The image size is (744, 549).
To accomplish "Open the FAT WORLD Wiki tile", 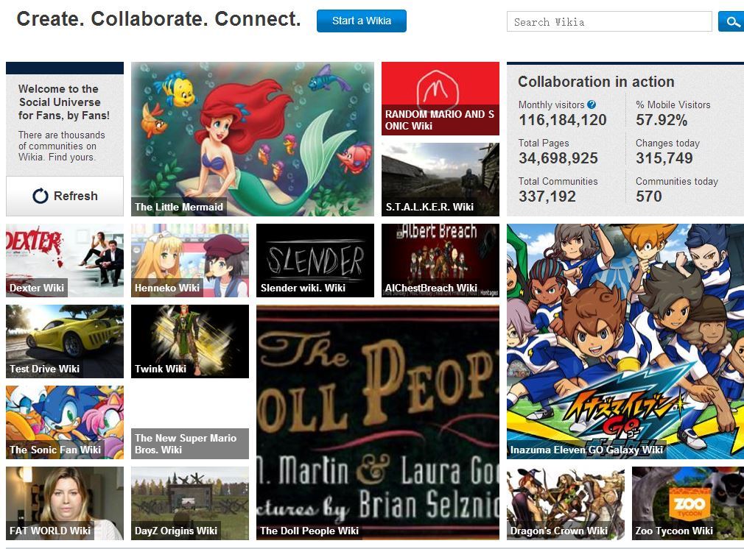I will pyautogui.click(x=65, y=503).
